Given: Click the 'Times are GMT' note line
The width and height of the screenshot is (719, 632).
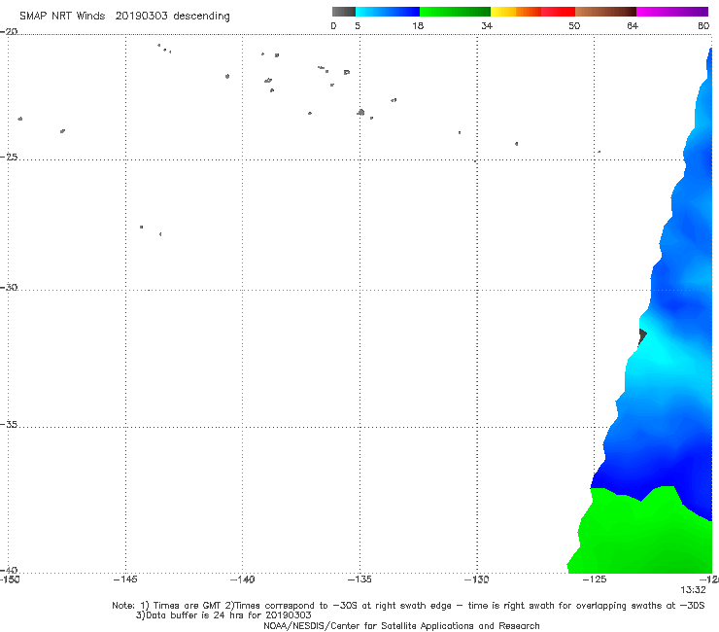Looking at the screenshot, I should pos(408,606).
